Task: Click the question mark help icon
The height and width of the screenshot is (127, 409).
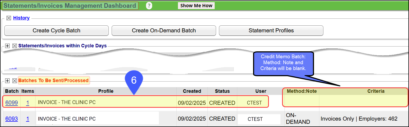Action: pos(149,6)
